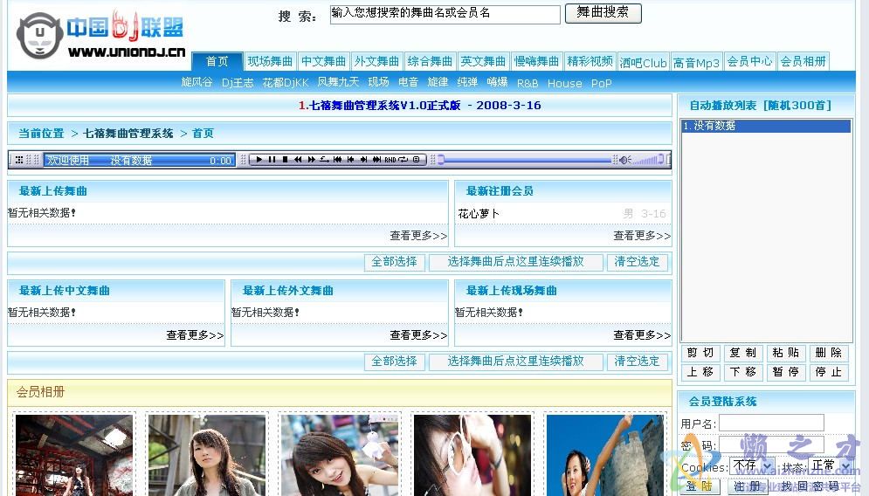Pause playback in the music player
Viewport: 869px width, 496px height.
click(x=272, y=160)
